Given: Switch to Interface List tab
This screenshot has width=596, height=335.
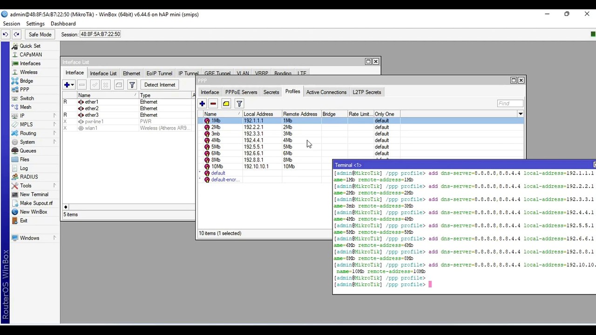Looking at the screenshot, I should (x=103, y=74).
